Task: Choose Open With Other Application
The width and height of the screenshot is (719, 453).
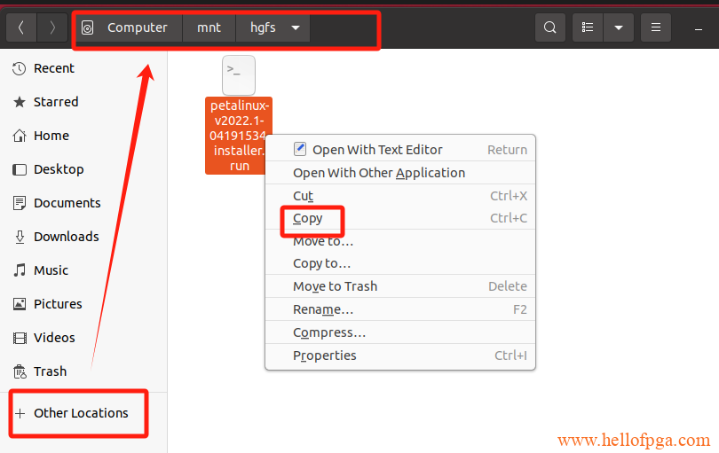Action: 400,173
